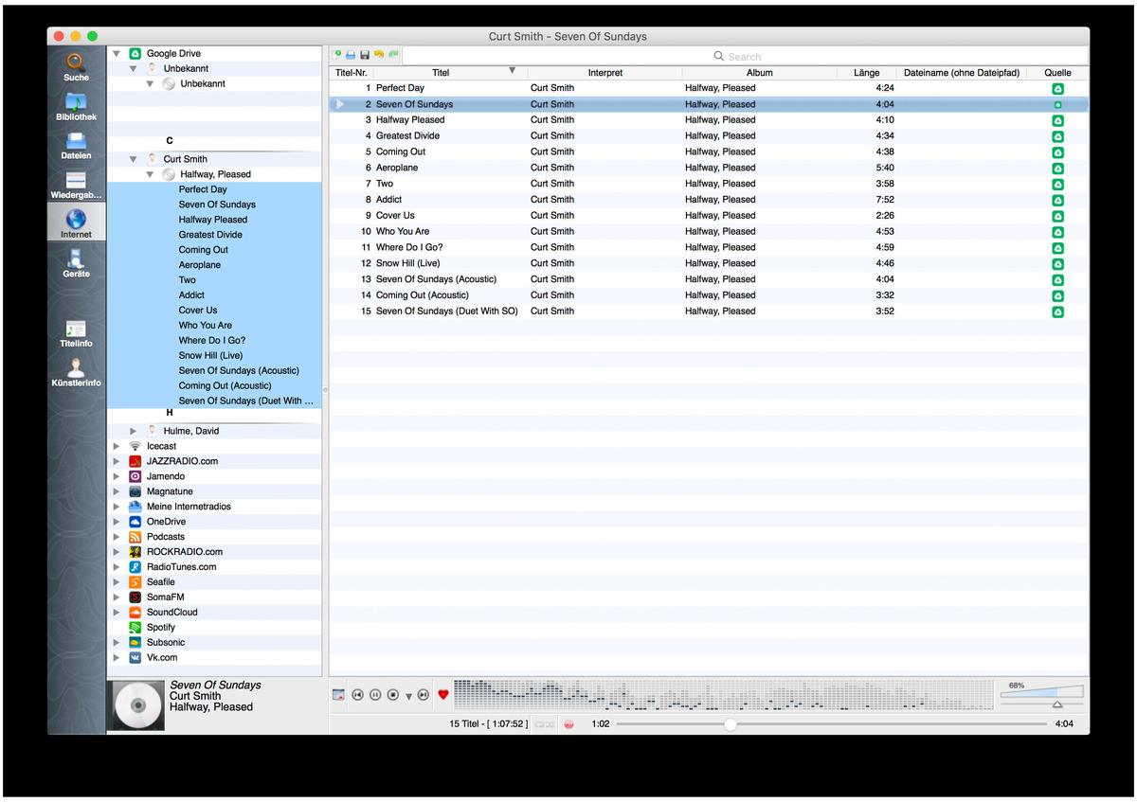This screenshot has height=802, width=1137.
Task: Sort by the Länge column header
Action: click(x=866, y=72)
